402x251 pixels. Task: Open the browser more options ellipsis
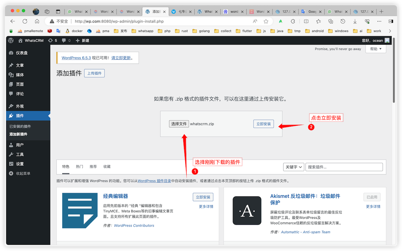379,21
